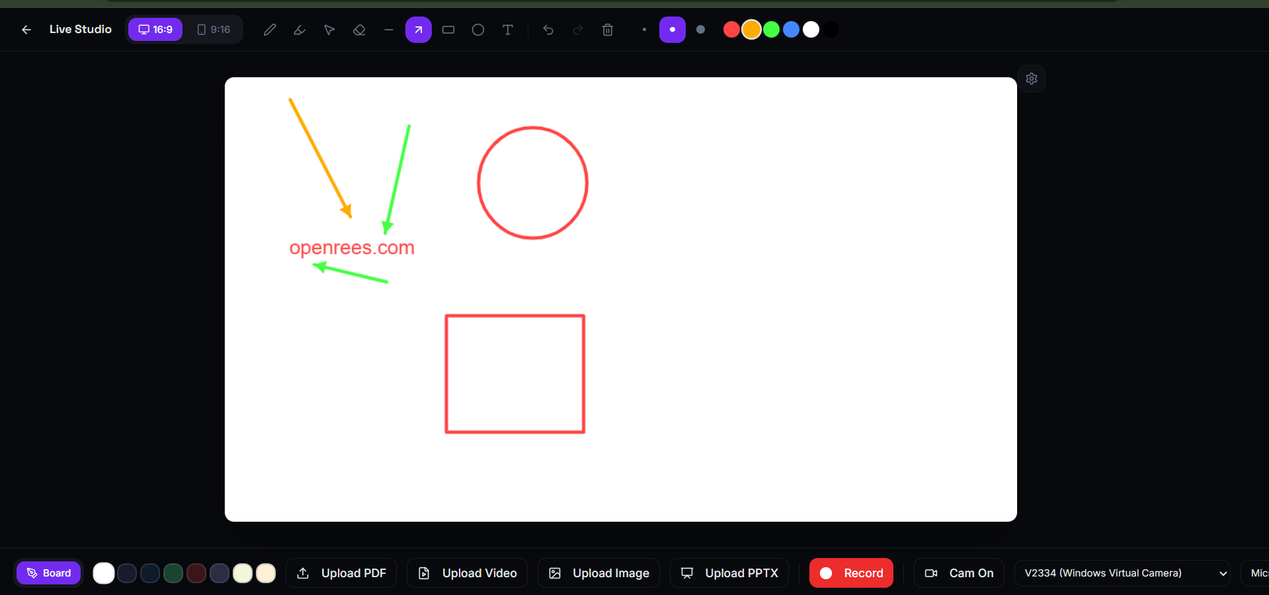Redo the drawing action
Viewport: 1269px width, 595px height.
pyautogui.click(x=578, y=30)
